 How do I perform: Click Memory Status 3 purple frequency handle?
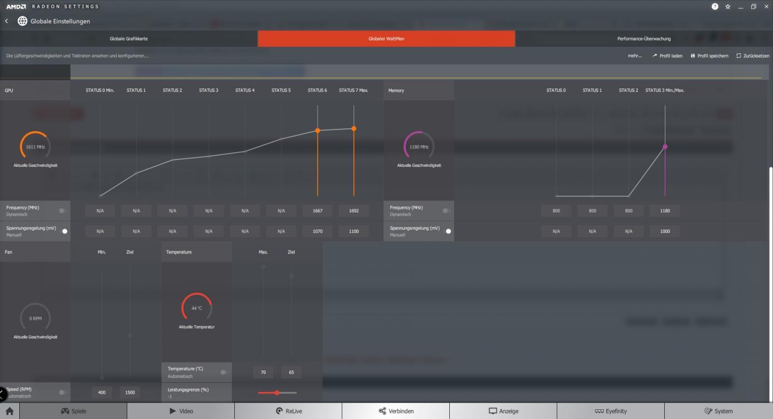pyautogui.click(x=665, y=146)
